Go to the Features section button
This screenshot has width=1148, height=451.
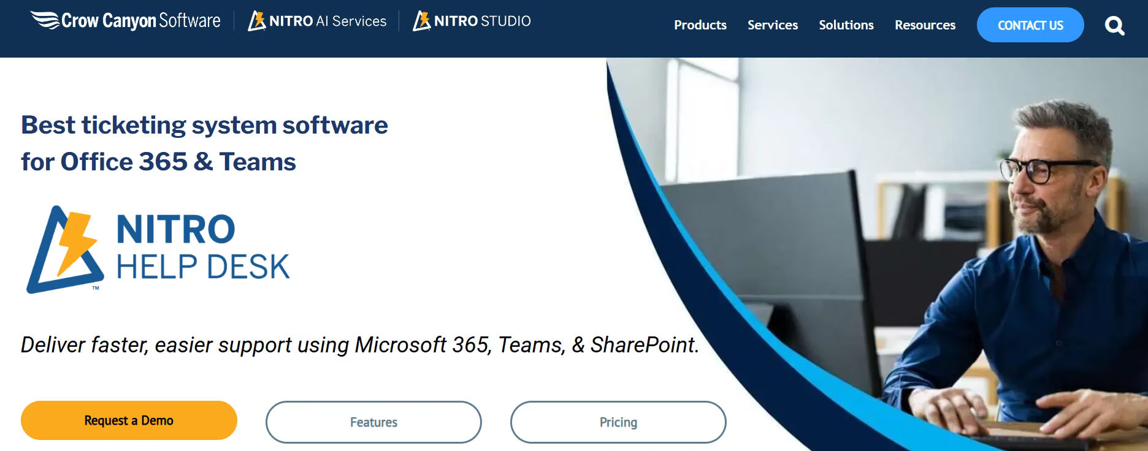373,422
